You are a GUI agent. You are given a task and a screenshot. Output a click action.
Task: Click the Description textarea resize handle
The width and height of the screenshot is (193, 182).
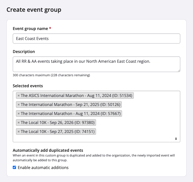[x=178, y=70]
